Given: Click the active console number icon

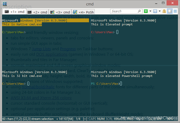Looking at the screenshot, I should coord(155,11).
